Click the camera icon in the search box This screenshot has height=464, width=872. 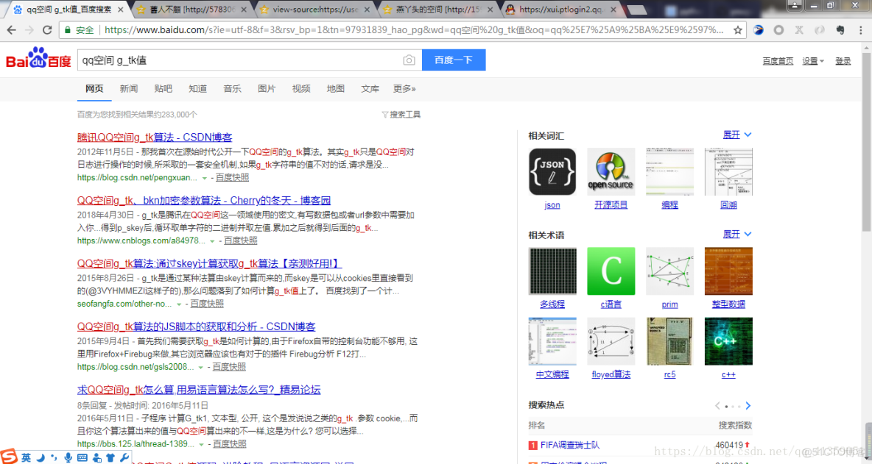tap(409, 60)
